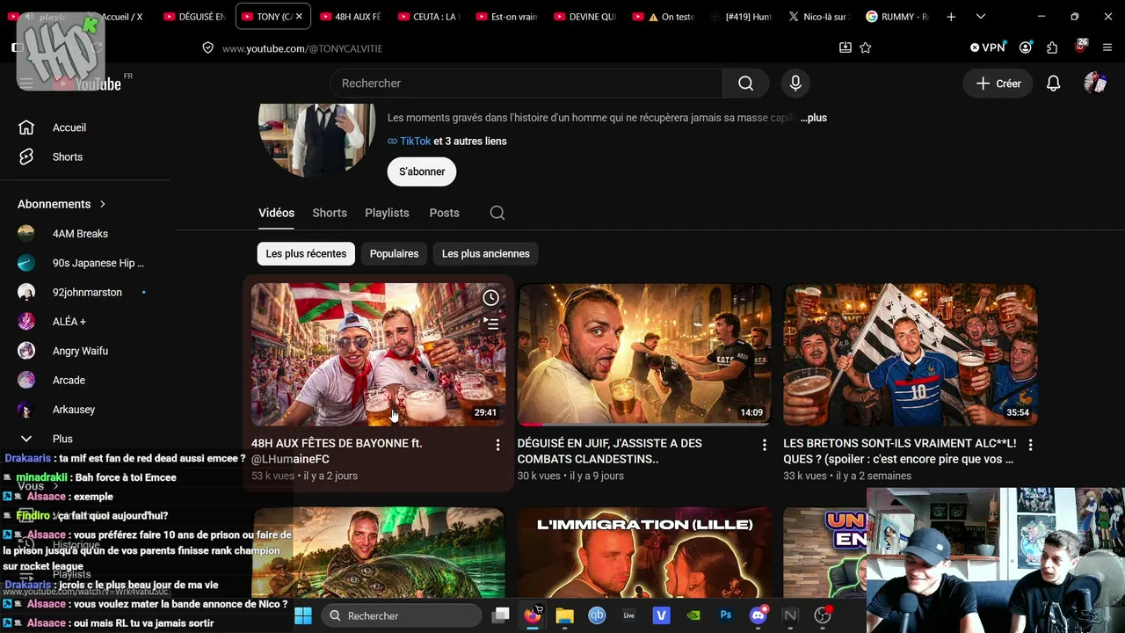
Task: Open the account avatar menu
Action: (1095, 84)
